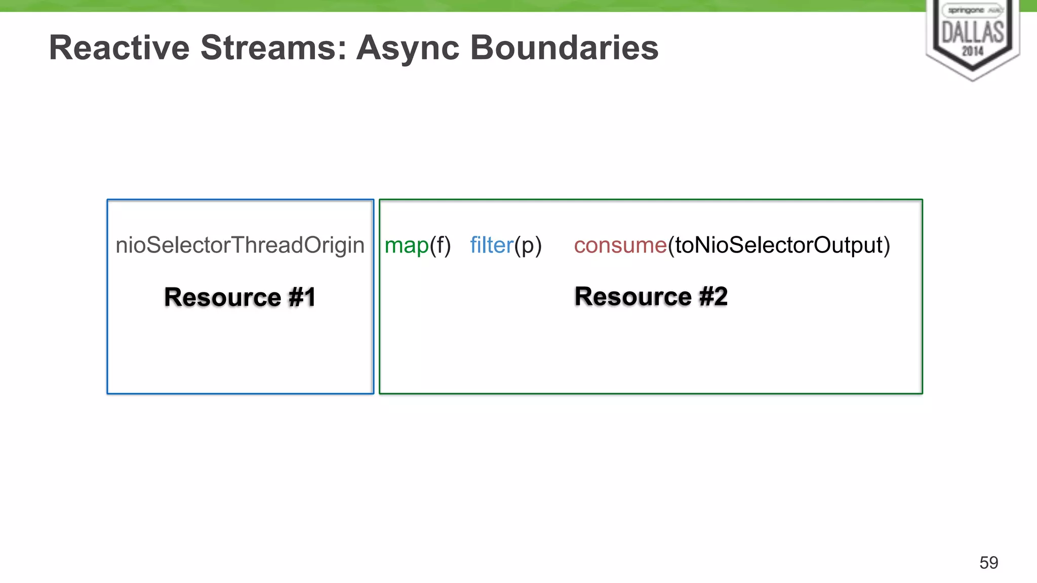Click the blue 'filter(p)' text
Viewport: 1037px width, 583px height.
click(506, 246)
